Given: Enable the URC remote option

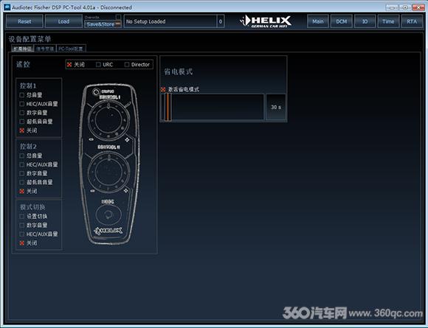Looking at the screenshot, I should (98, 65).
